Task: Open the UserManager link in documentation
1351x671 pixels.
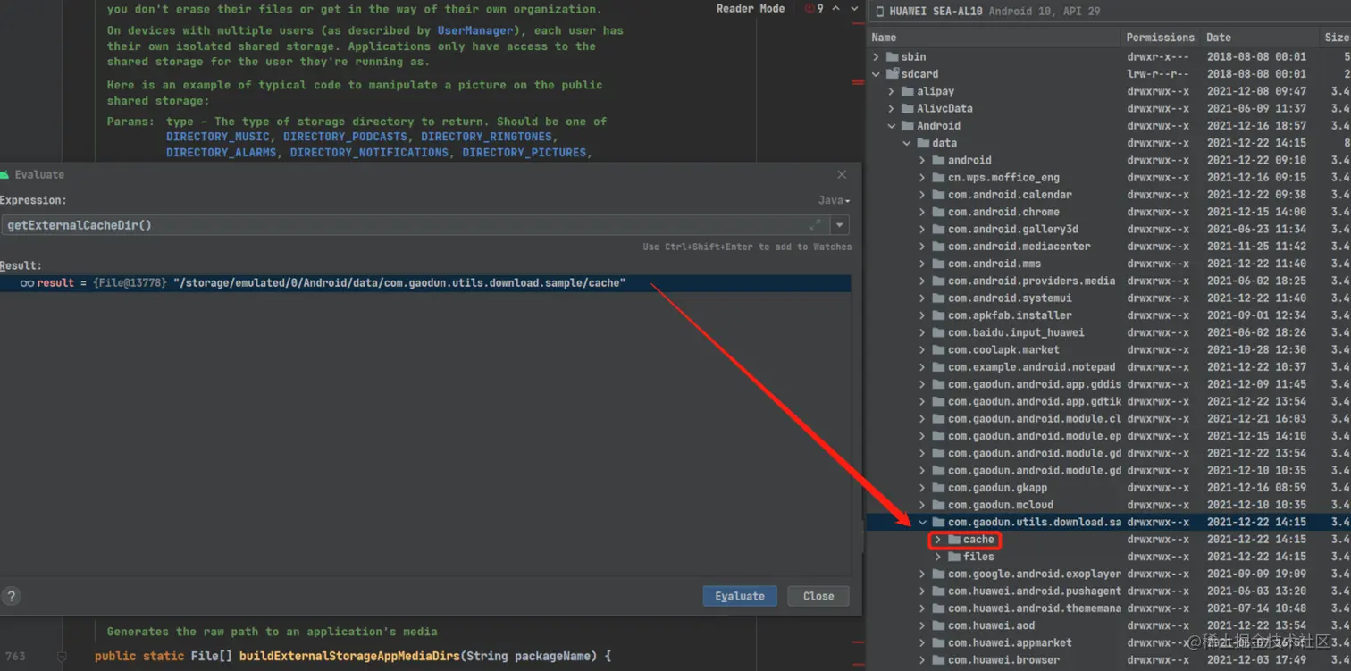Action: coord(475,30)
